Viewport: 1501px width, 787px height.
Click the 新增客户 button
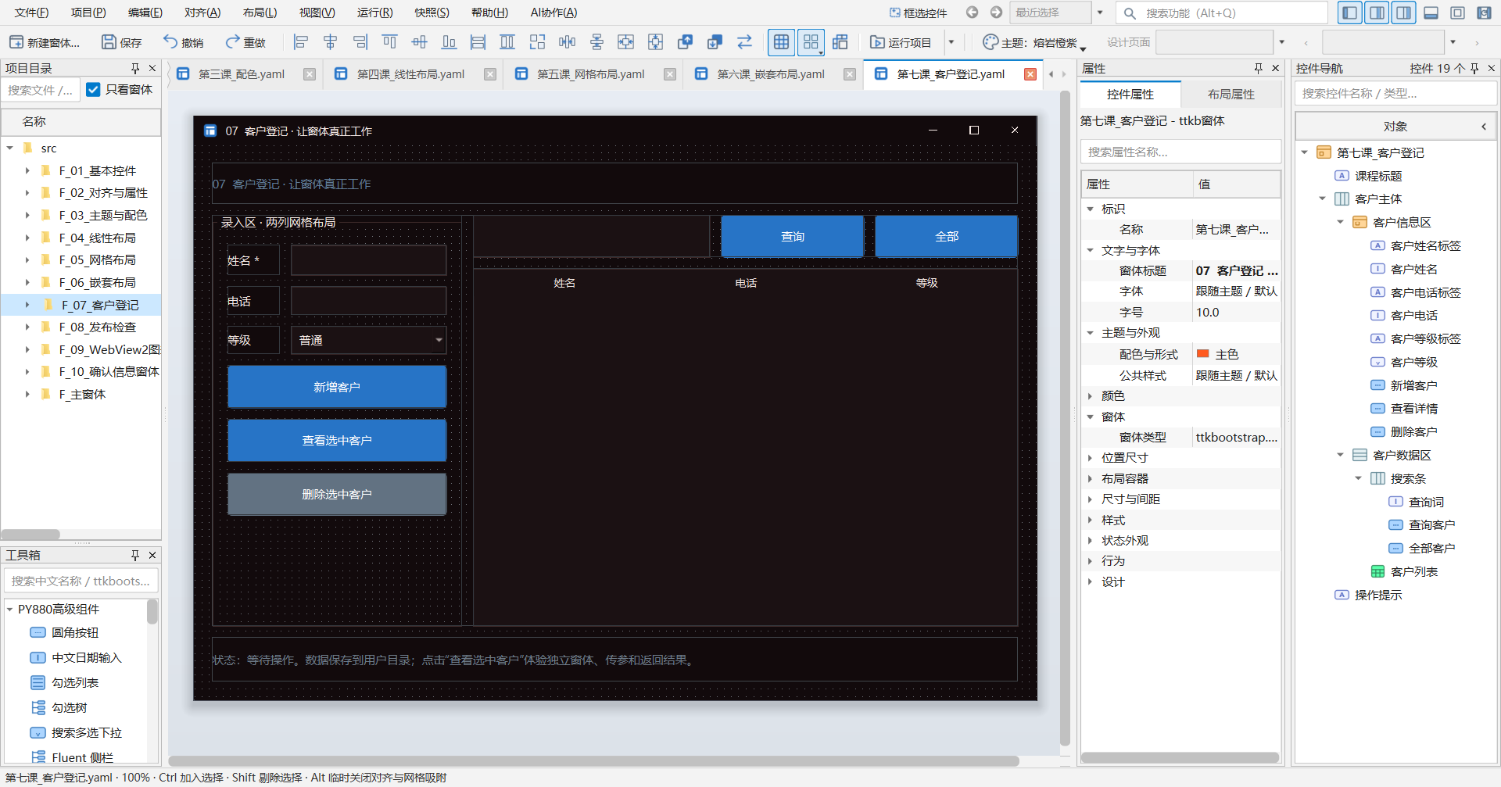pos(337,387)
